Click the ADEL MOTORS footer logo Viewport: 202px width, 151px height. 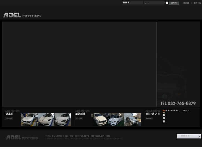[x=22, y=138]
